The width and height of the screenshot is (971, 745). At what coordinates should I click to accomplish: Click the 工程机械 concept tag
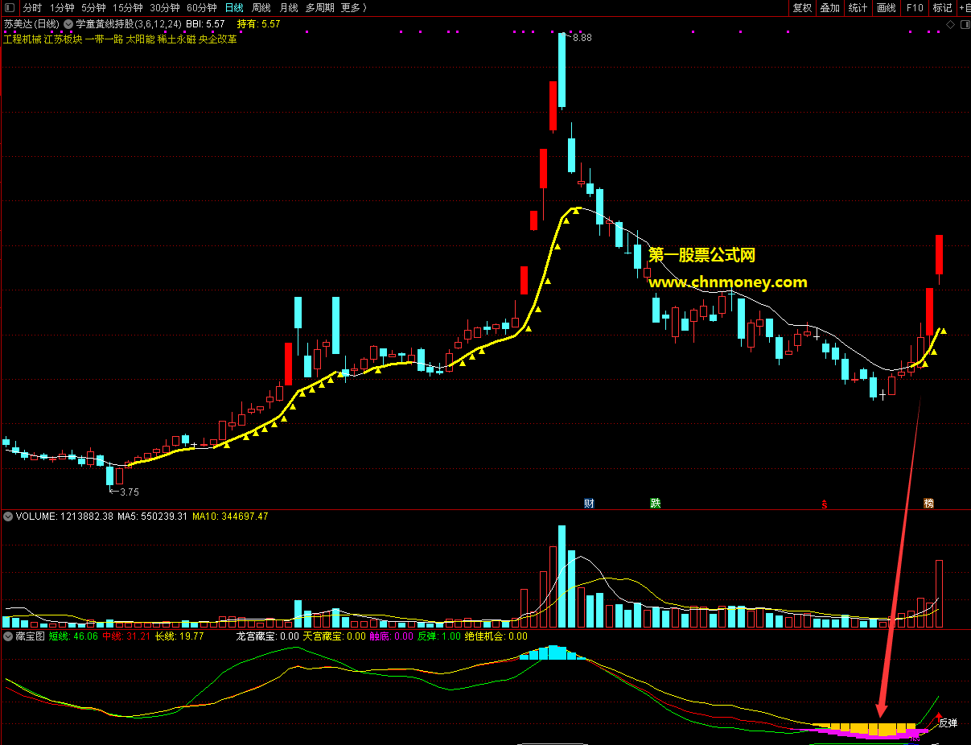[x=23, y=39]
